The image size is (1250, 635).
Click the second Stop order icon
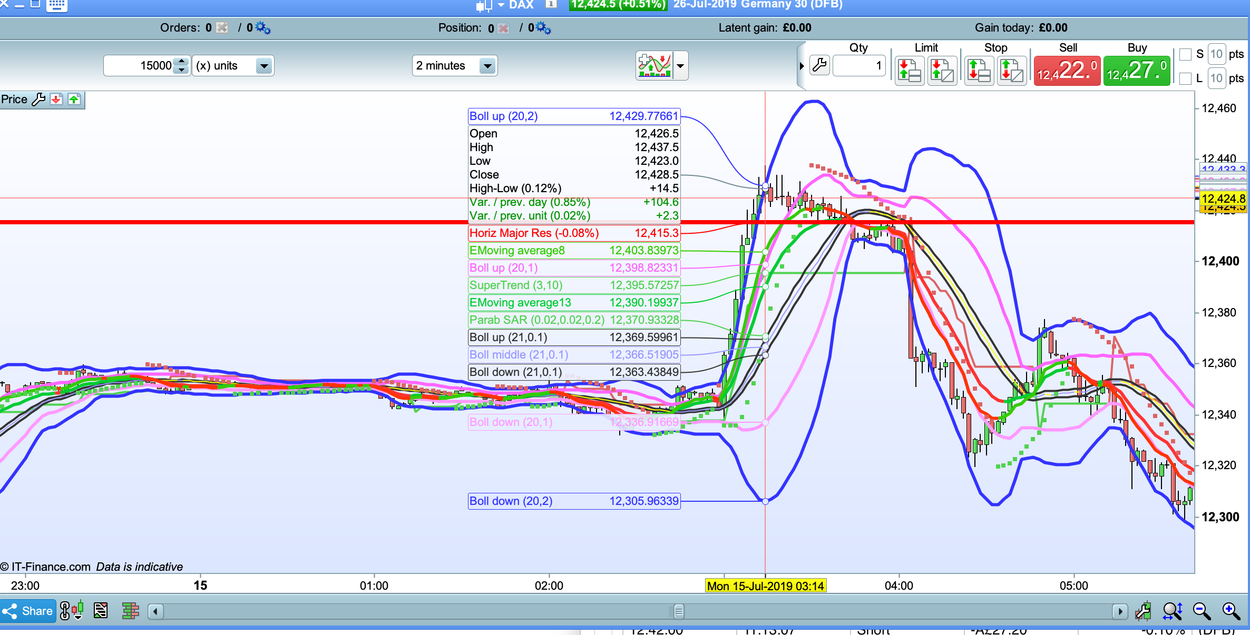pyautogui.click(x=1011, y=70)
